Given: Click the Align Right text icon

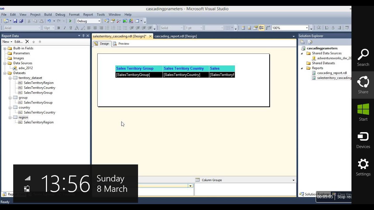Looking at the screenshot, I should (x=101, y=28).
